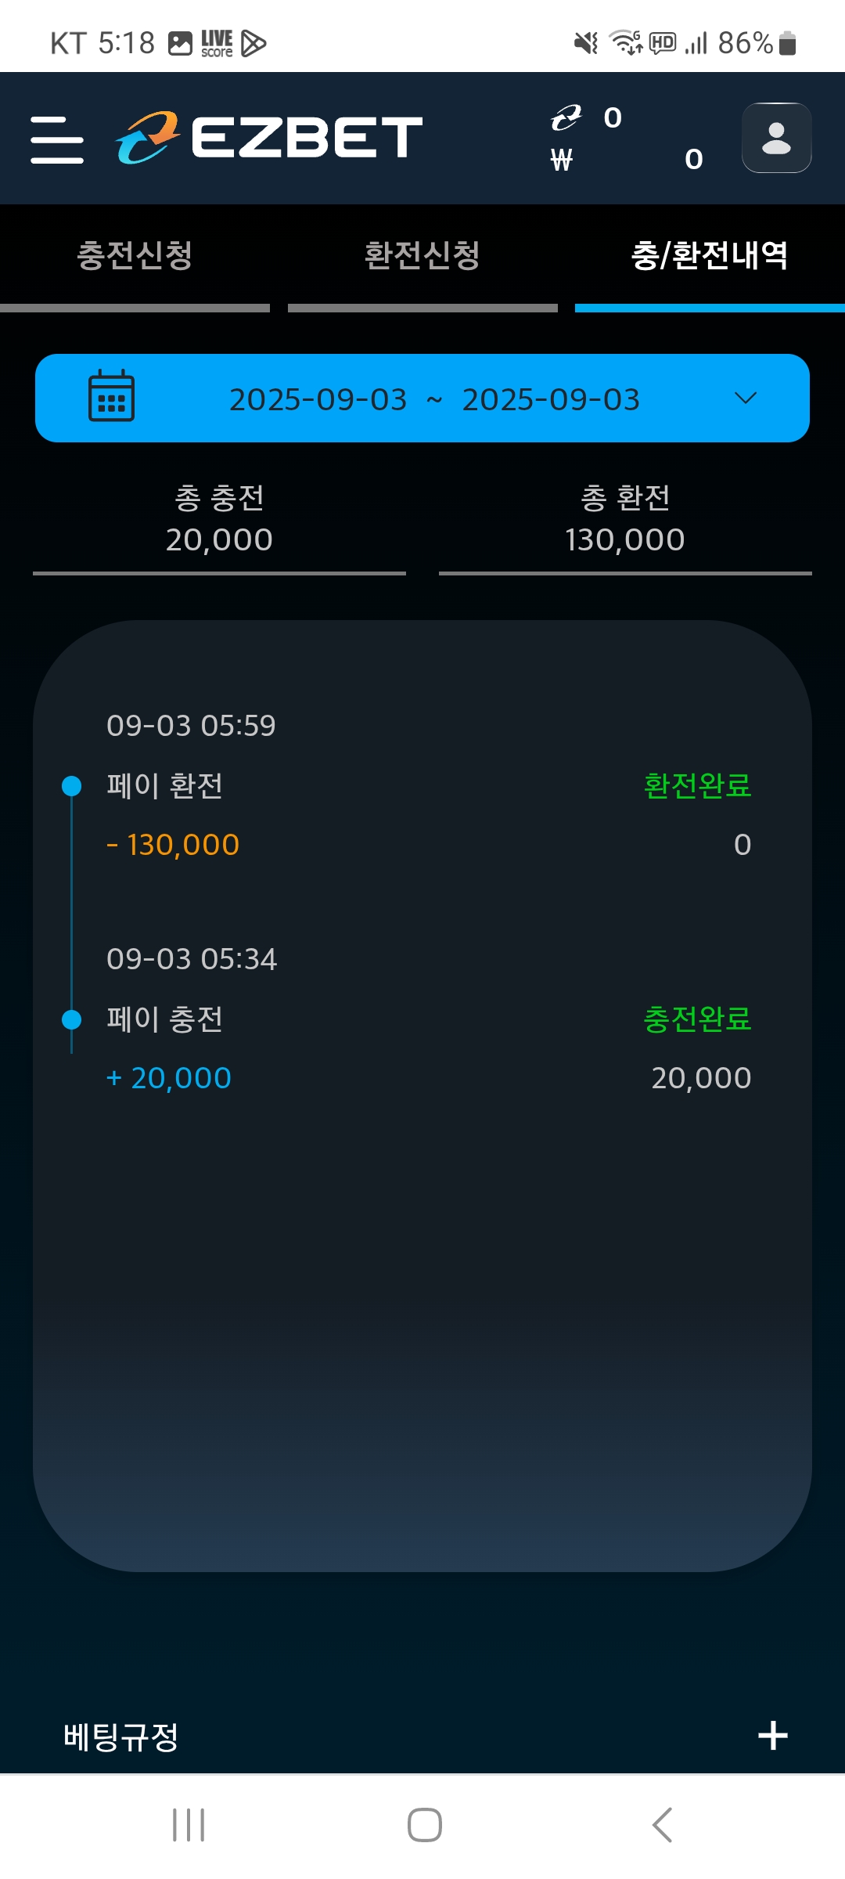The image size is (845, 1879).
Task: Tap the won currency balance icon
Action: [x=562, y=160]
